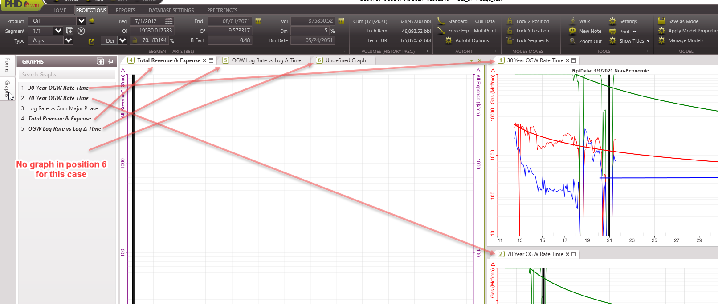Select the Force Exp autofit tool
This screenshot has height=304, width=718.
click(x=453, y=31)
